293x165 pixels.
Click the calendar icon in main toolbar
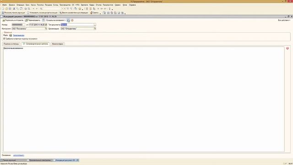tap(91, 9)
